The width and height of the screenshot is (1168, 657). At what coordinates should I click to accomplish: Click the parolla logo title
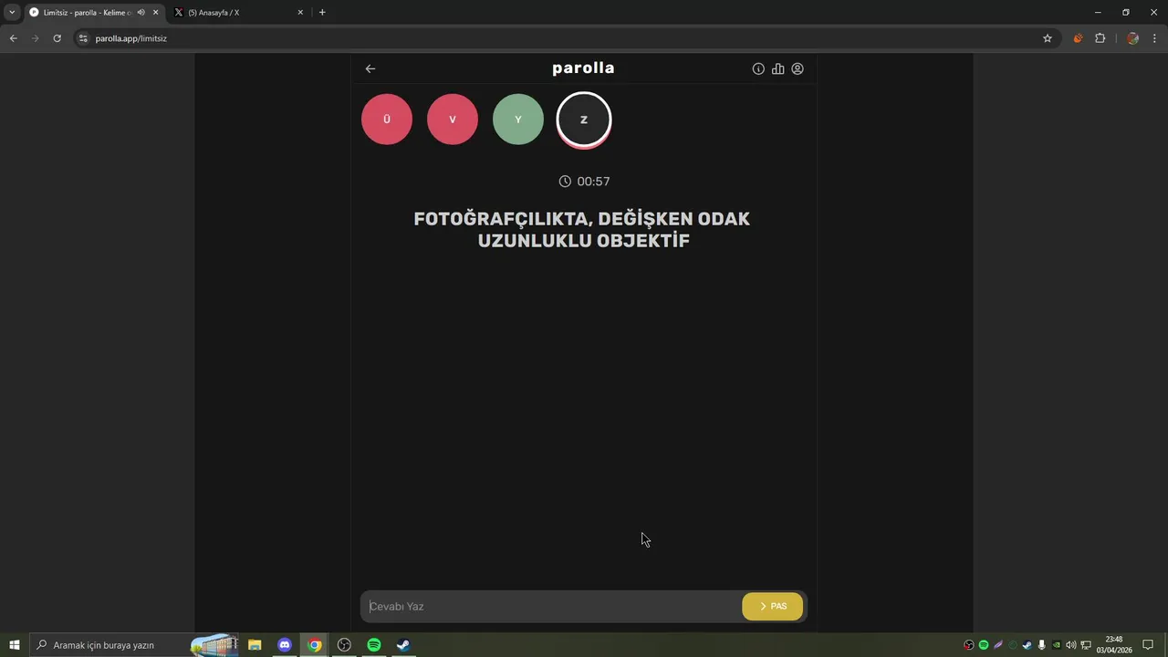pyautogui.click(x=583, y=68)
